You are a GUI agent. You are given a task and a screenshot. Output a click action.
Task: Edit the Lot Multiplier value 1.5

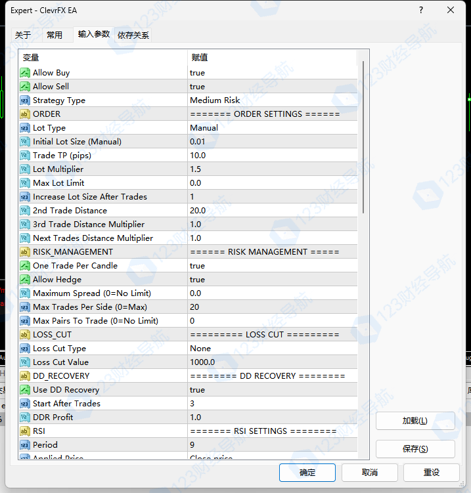pos(273,169)
